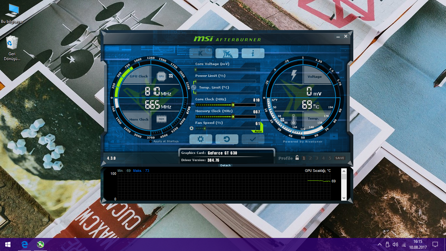Reset settings with the circular arrow button

227,139
